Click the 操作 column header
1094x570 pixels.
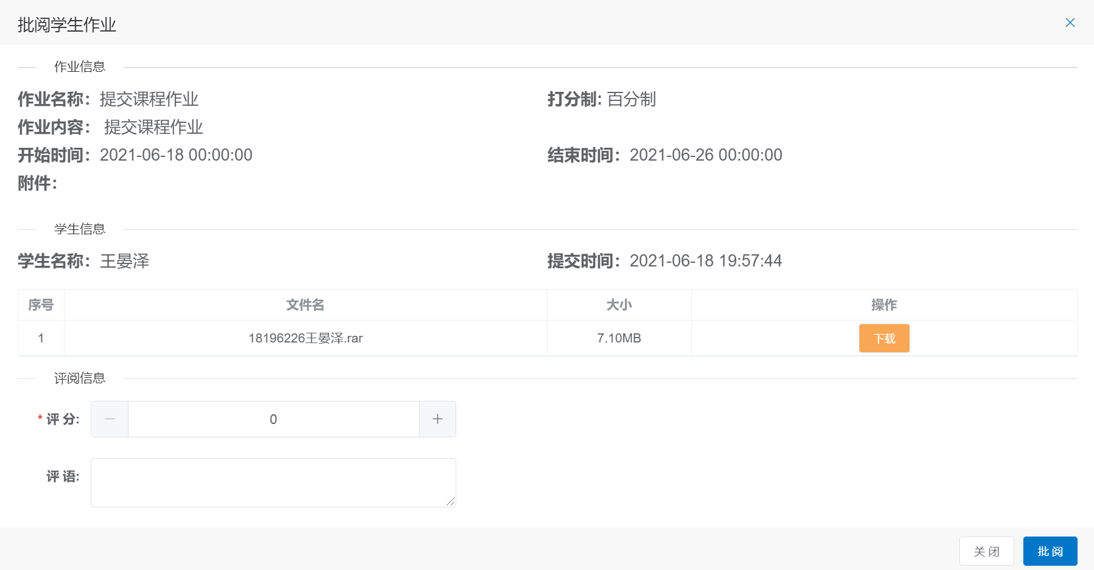click(884, 305)
